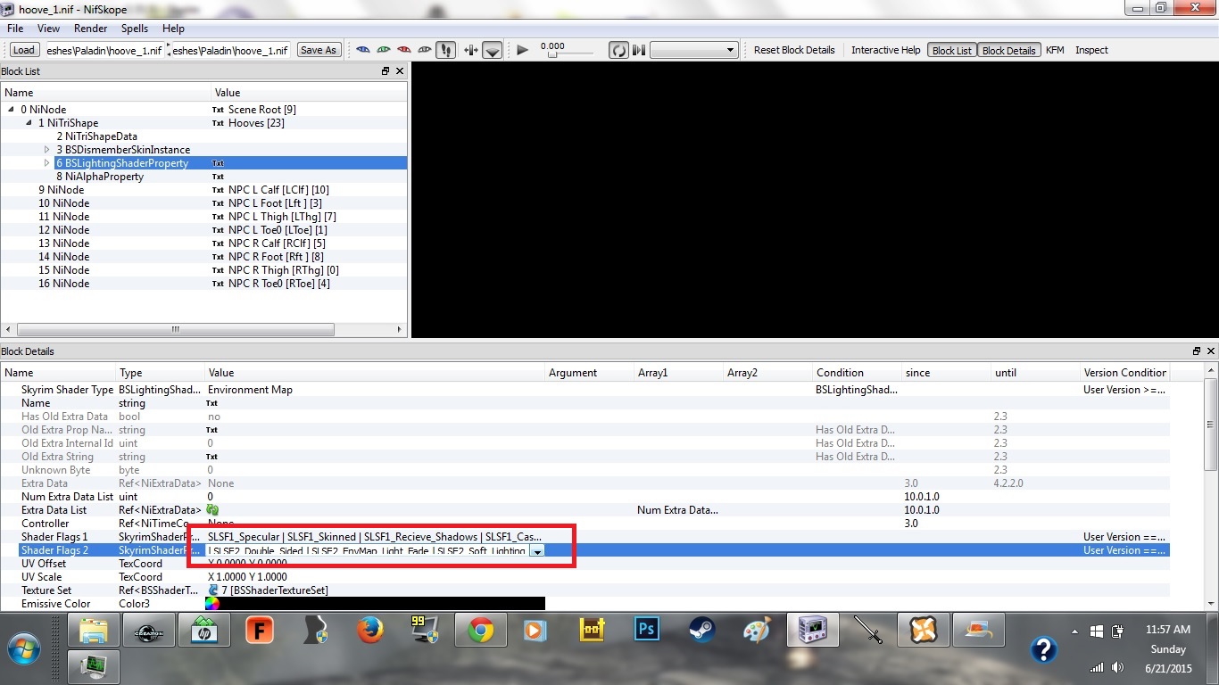Click the Load button
Image resolution: width=1219 pixels, height=685 pixels.
coord(23,50)
